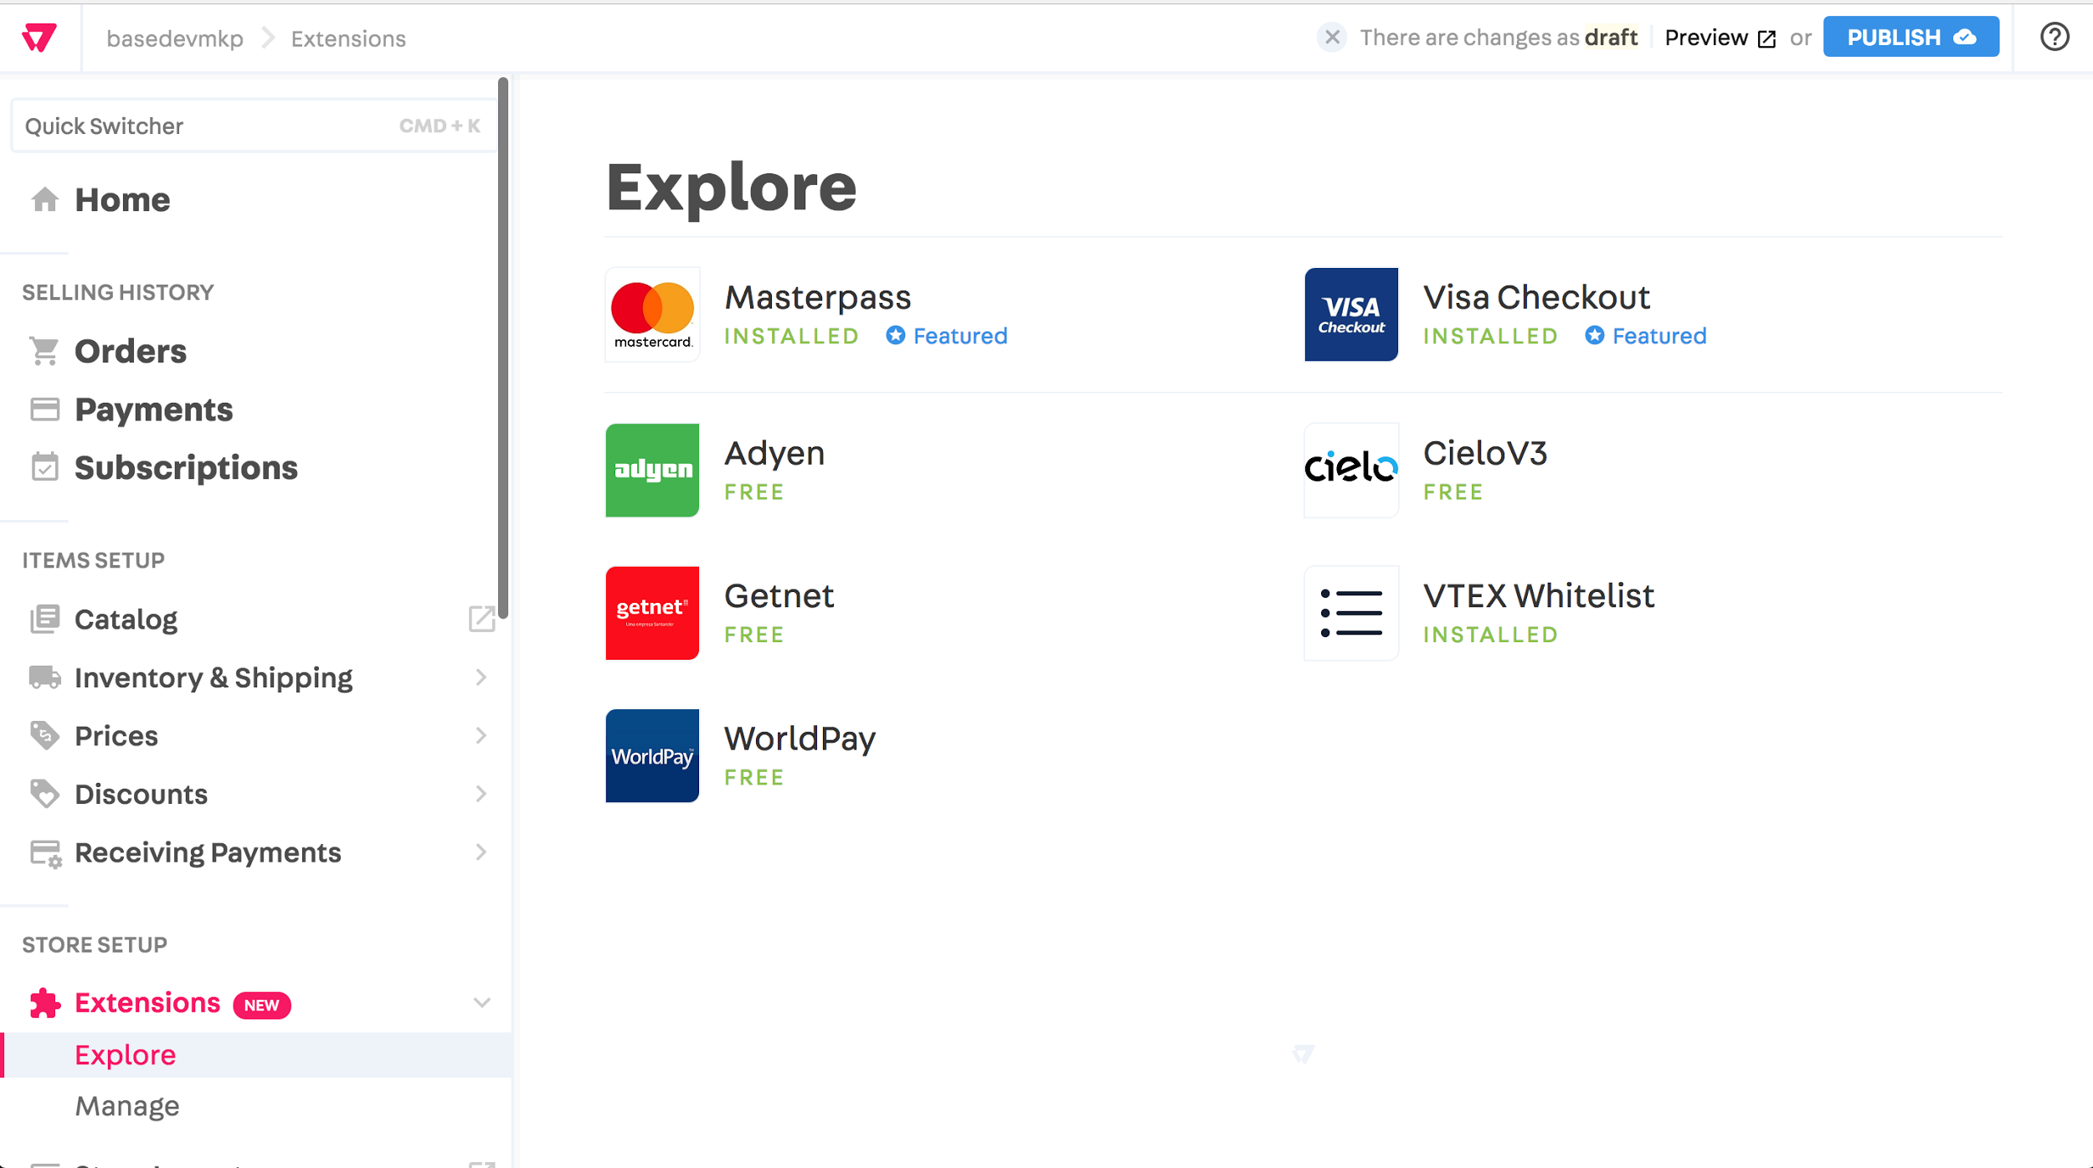
Task: Expand the Inventory & Shipping section
Action: 482,677
